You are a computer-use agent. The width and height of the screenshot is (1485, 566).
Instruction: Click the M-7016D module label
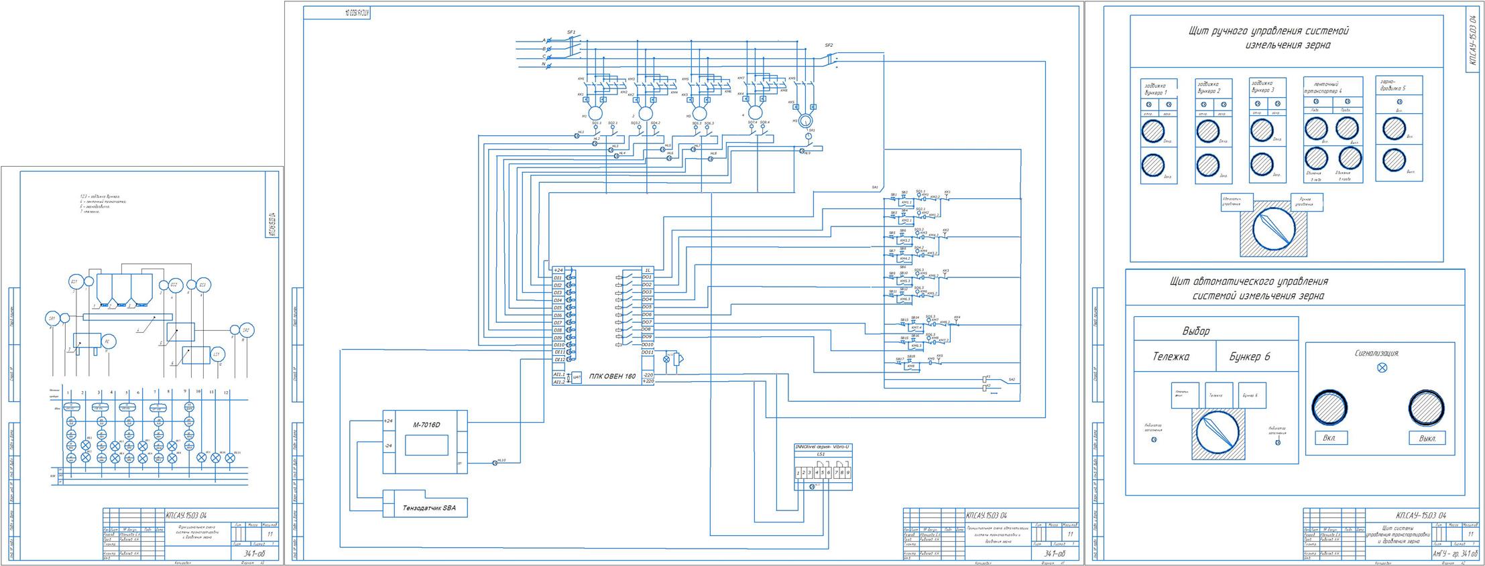(426, 424)
